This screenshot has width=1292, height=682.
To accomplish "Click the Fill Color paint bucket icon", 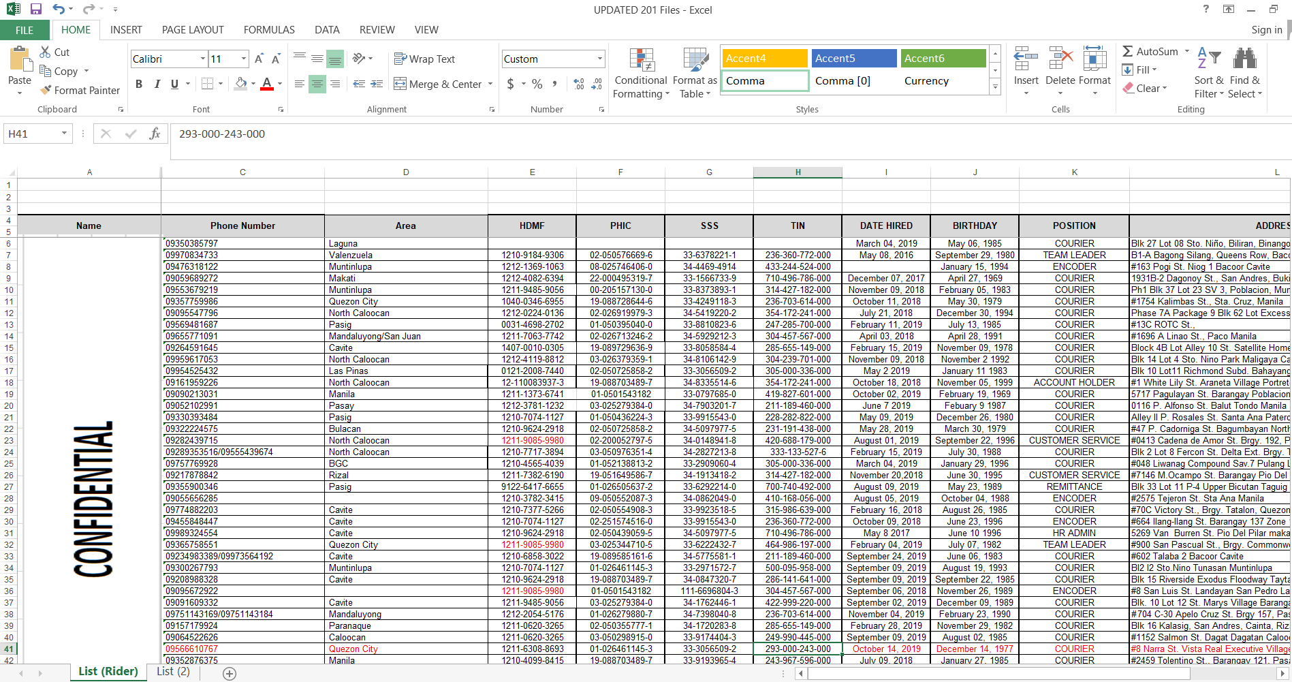I will 241,84.
